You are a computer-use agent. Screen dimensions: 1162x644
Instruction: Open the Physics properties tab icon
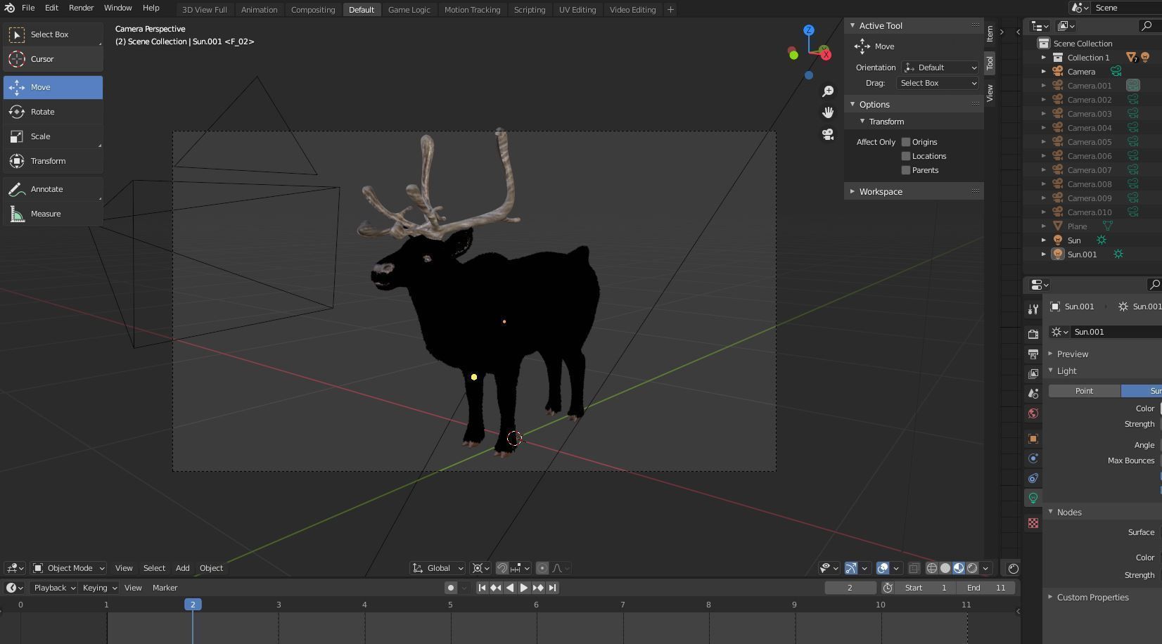pyautogui.click(x=1033, y=458)
